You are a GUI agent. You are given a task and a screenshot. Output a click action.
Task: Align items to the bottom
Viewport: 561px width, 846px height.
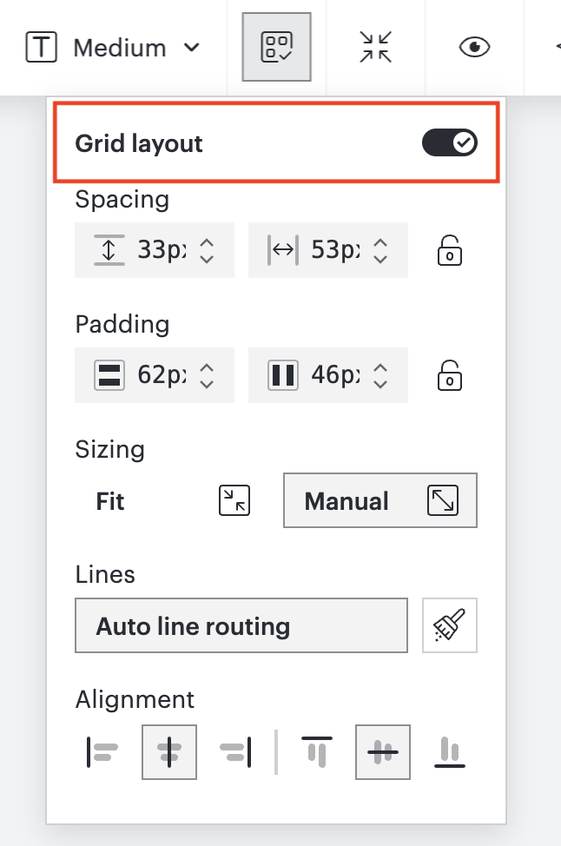[x=450, y=752]
